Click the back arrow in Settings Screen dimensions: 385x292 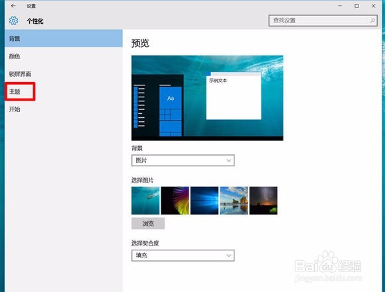[x=13, y=6]
